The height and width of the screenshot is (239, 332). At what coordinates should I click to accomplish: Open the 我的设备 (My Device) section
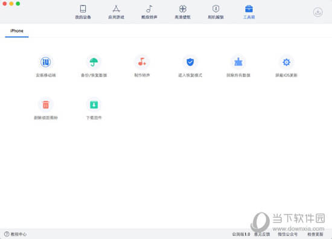83,12
